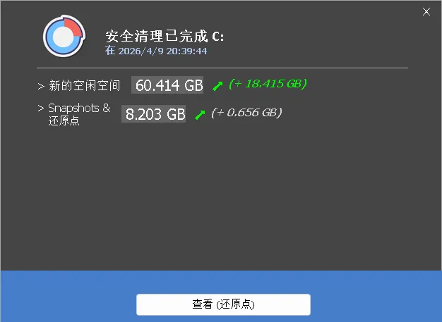
Task: Expand the Snapshots & 还原点 row chevron
Action: pos(41,109)
